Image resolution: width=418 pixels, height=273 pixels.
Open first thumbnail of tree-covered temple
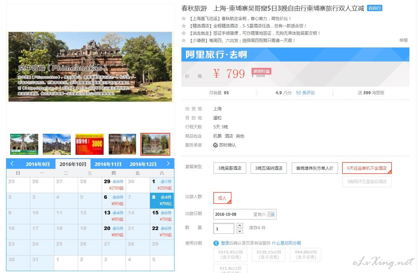click(x=24, y=144)
